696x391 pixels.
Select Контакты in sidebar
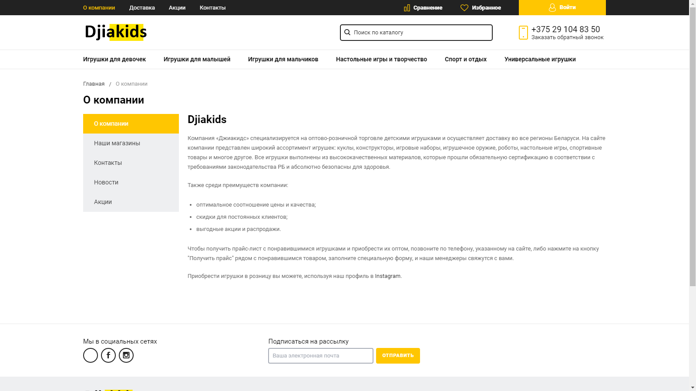pyautogui.click(x=131, y=163)
